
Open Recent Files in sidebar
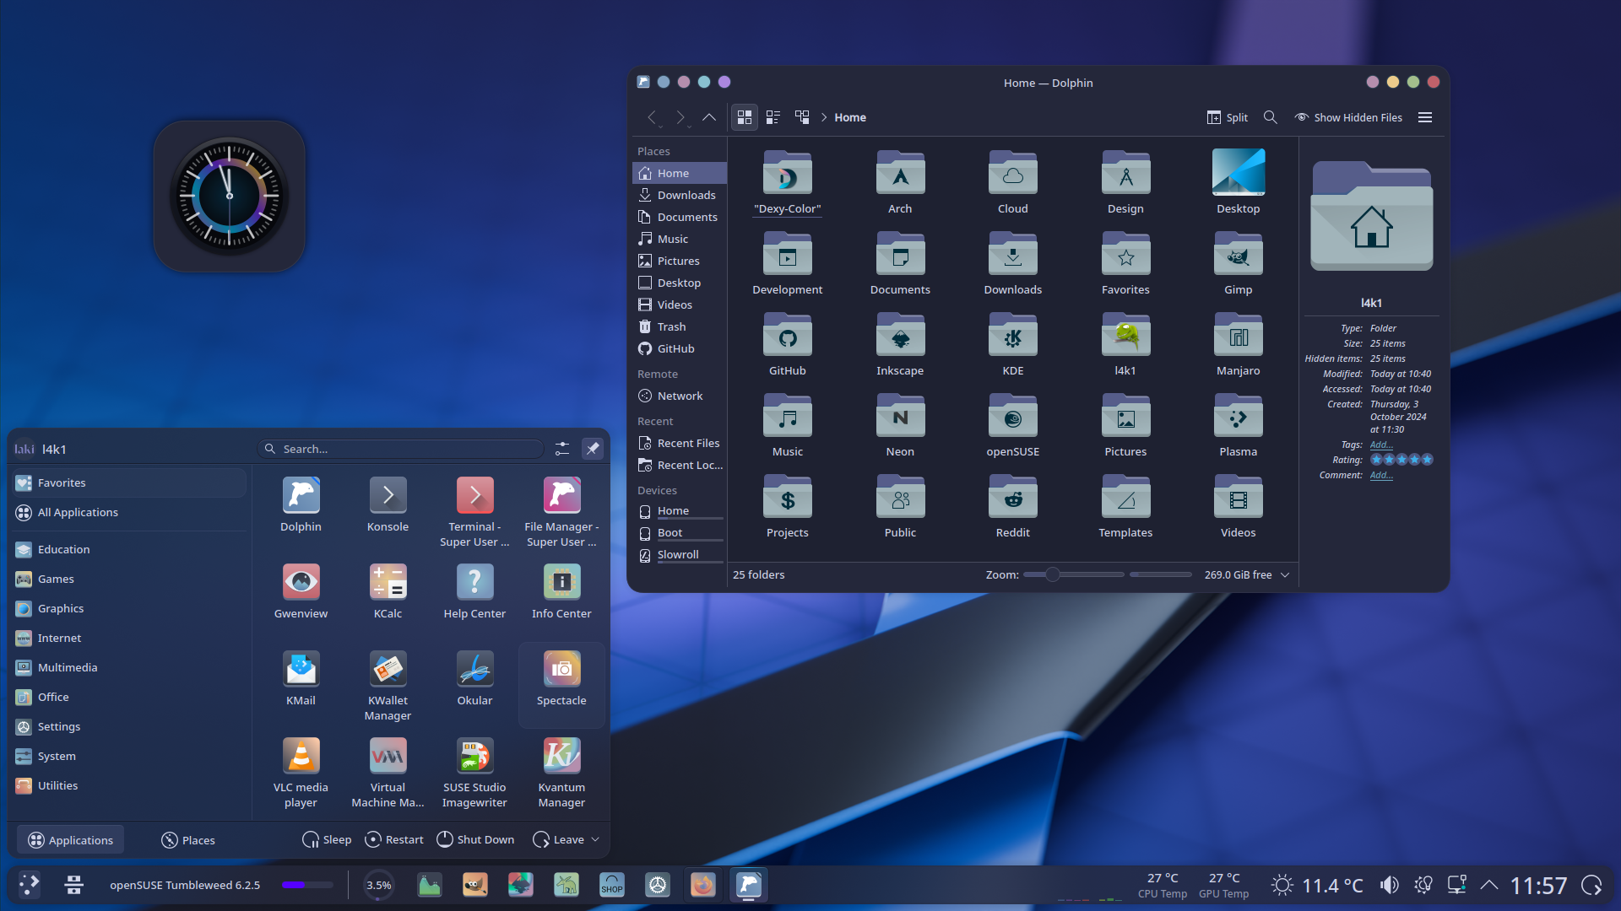pyautogui.click(x=679, y=443)
